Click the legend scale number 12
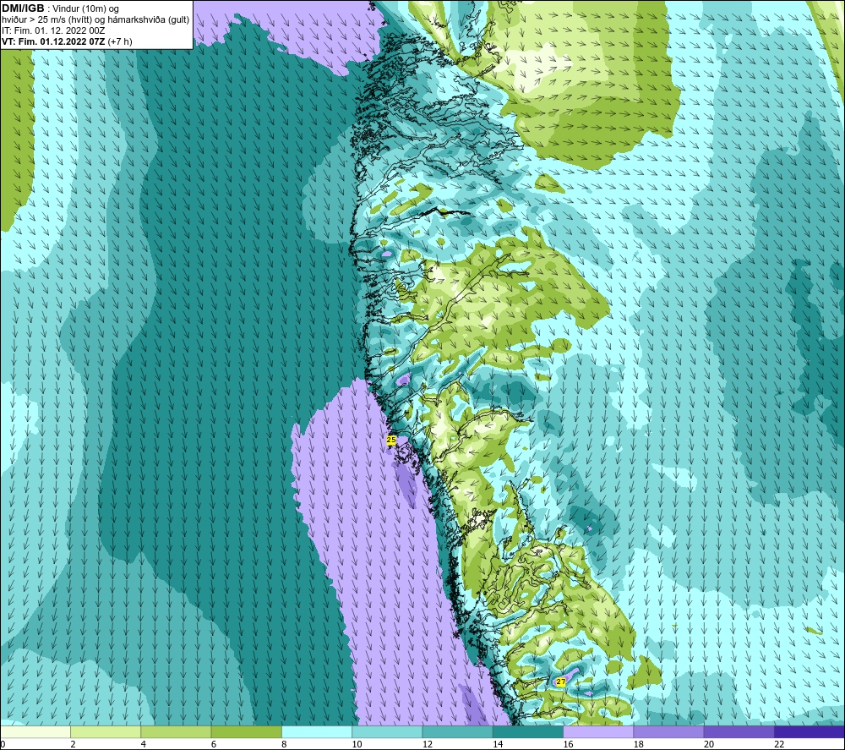 pos(428,745)
